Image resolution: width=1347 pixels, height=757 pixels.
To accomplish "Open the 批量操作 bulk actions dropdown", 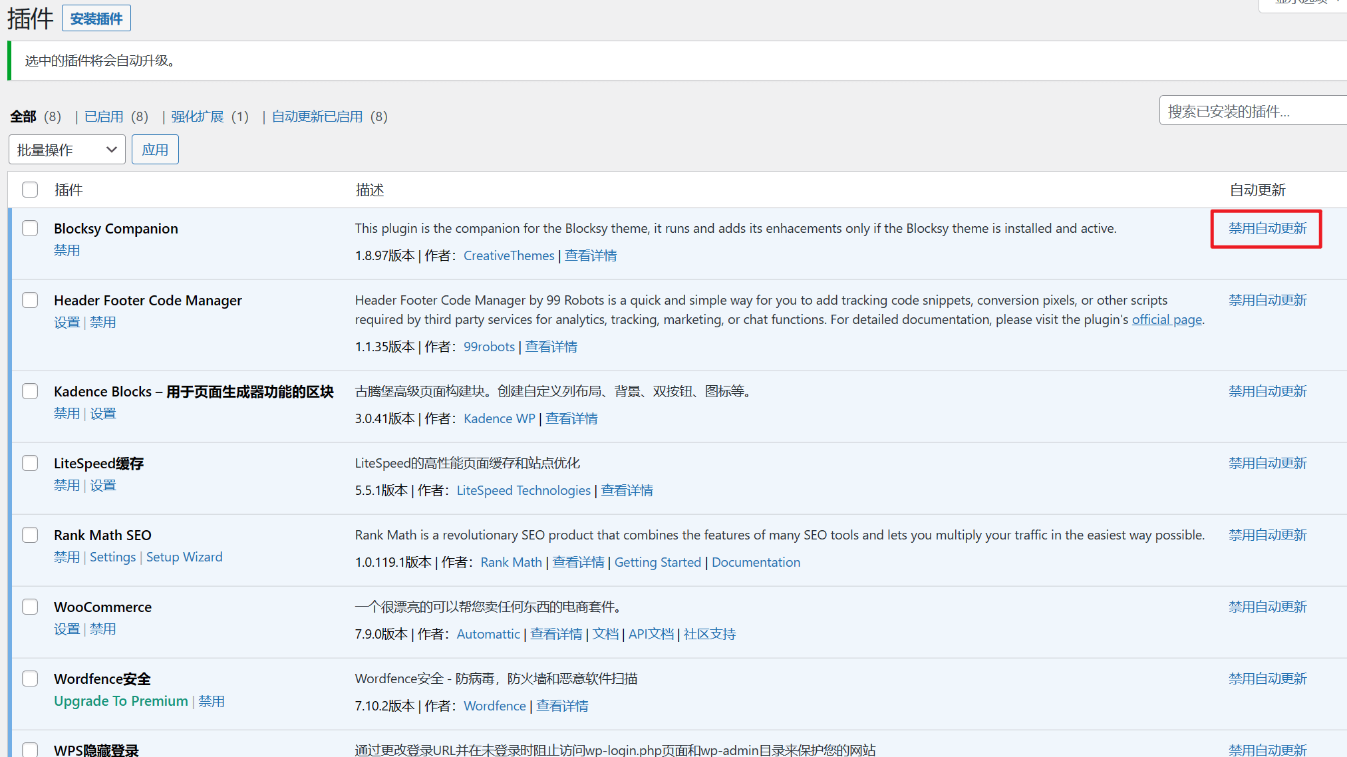I will pos(67,150).
